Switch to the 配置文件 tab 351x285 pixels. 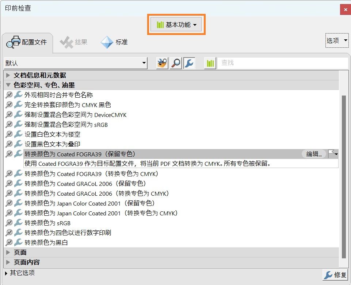(x=27, y=42)
